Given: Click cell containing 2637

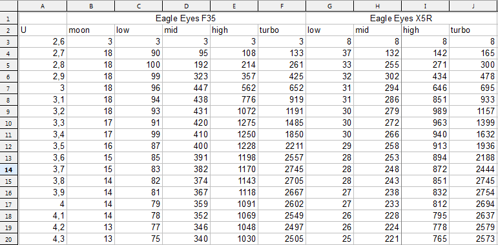Looking at the screenshot, I should tap(473, 215).
